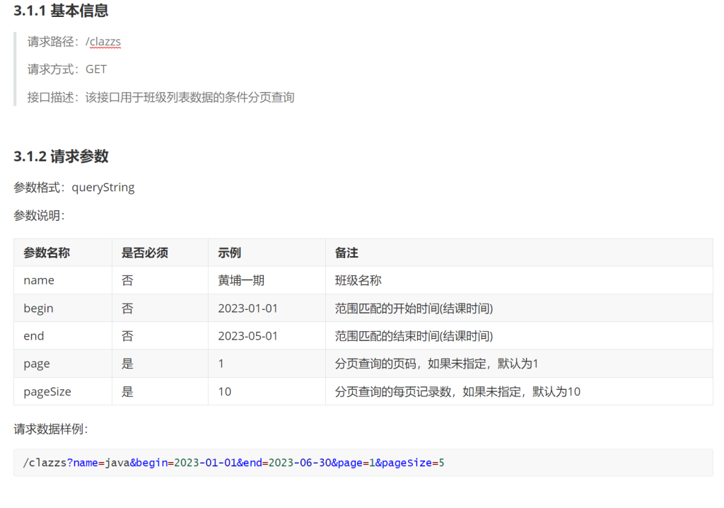Image resolution: width=724 pixels, height=508 pixels.
Task: Select the end parameter name cell
Action: [33, 336]
